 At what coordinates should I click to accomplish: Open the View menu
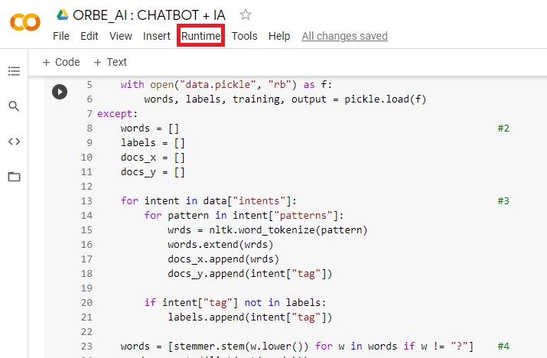(x=121, y=36)
